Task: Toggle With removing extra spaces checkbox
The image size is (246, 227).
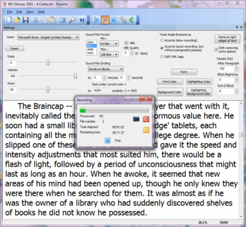Action: (216, 50)
